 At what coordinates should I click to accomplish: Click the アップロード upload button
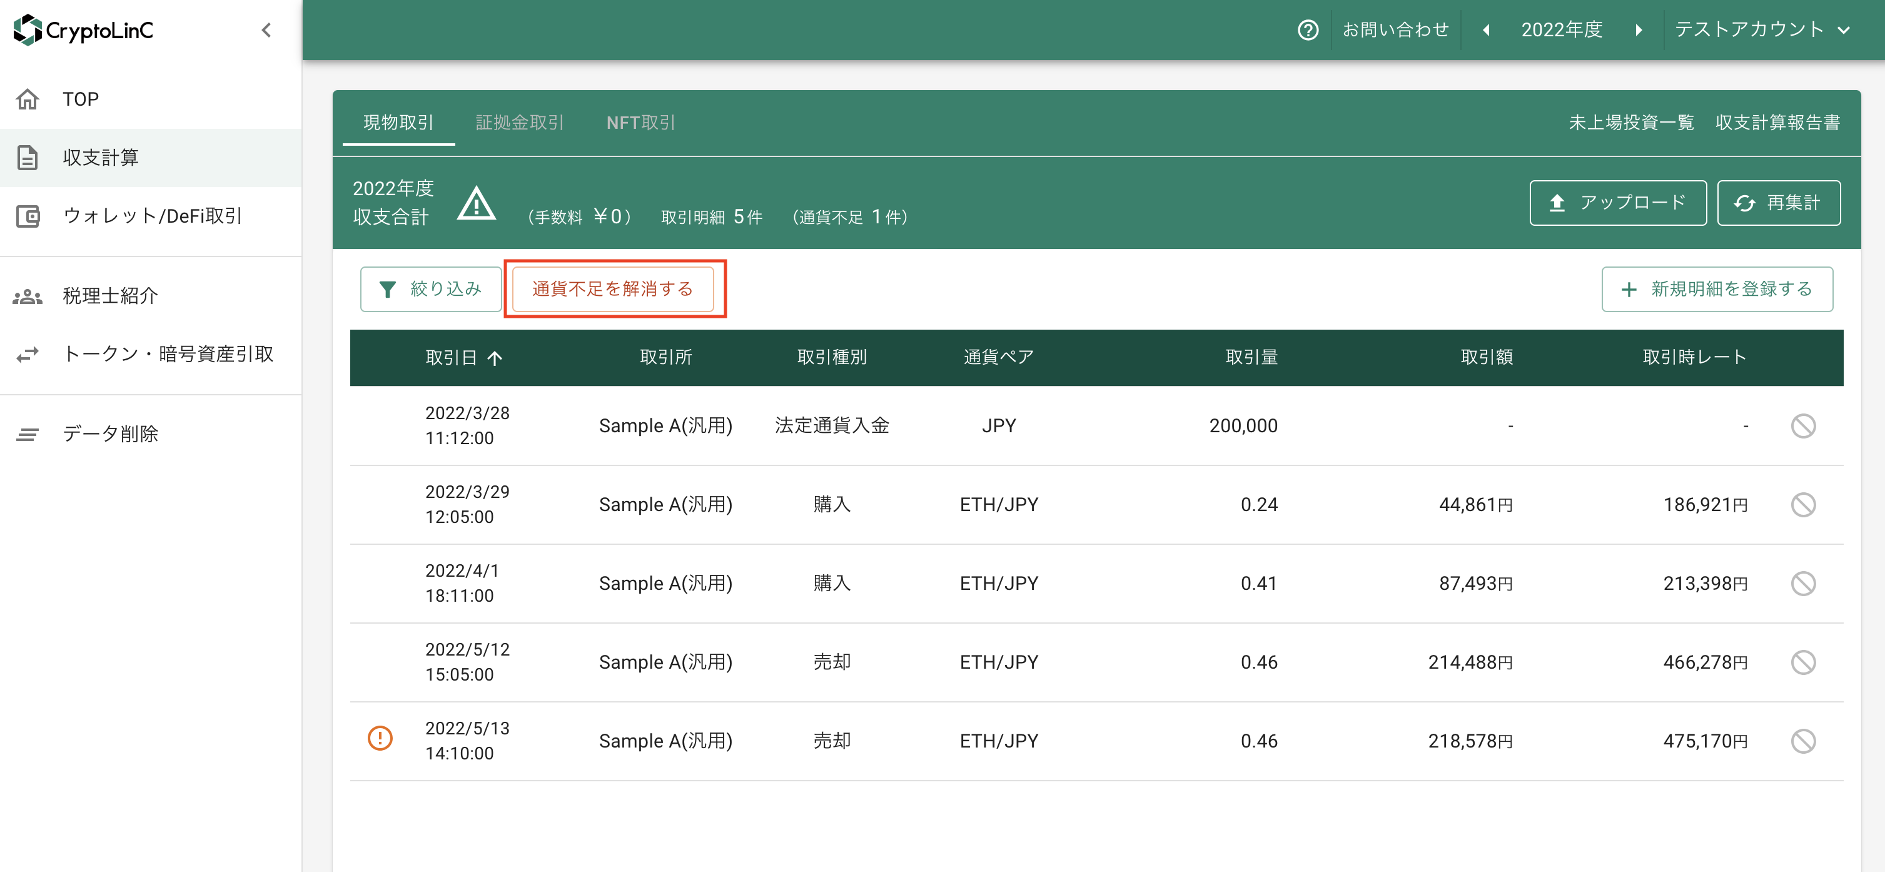tap(1618, 203)
